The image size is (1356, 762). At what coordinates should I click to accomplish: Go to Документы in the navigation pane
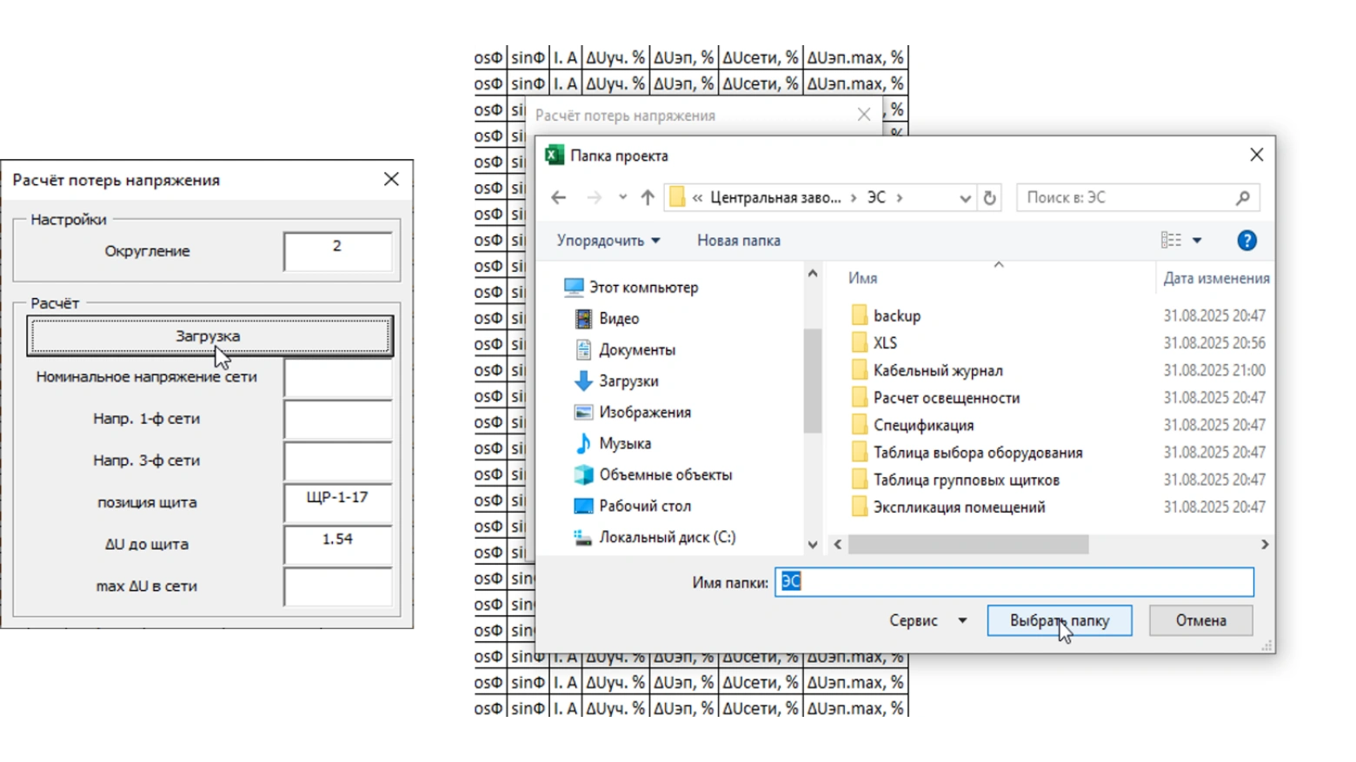pyautogui.click(x=636, y=350)
